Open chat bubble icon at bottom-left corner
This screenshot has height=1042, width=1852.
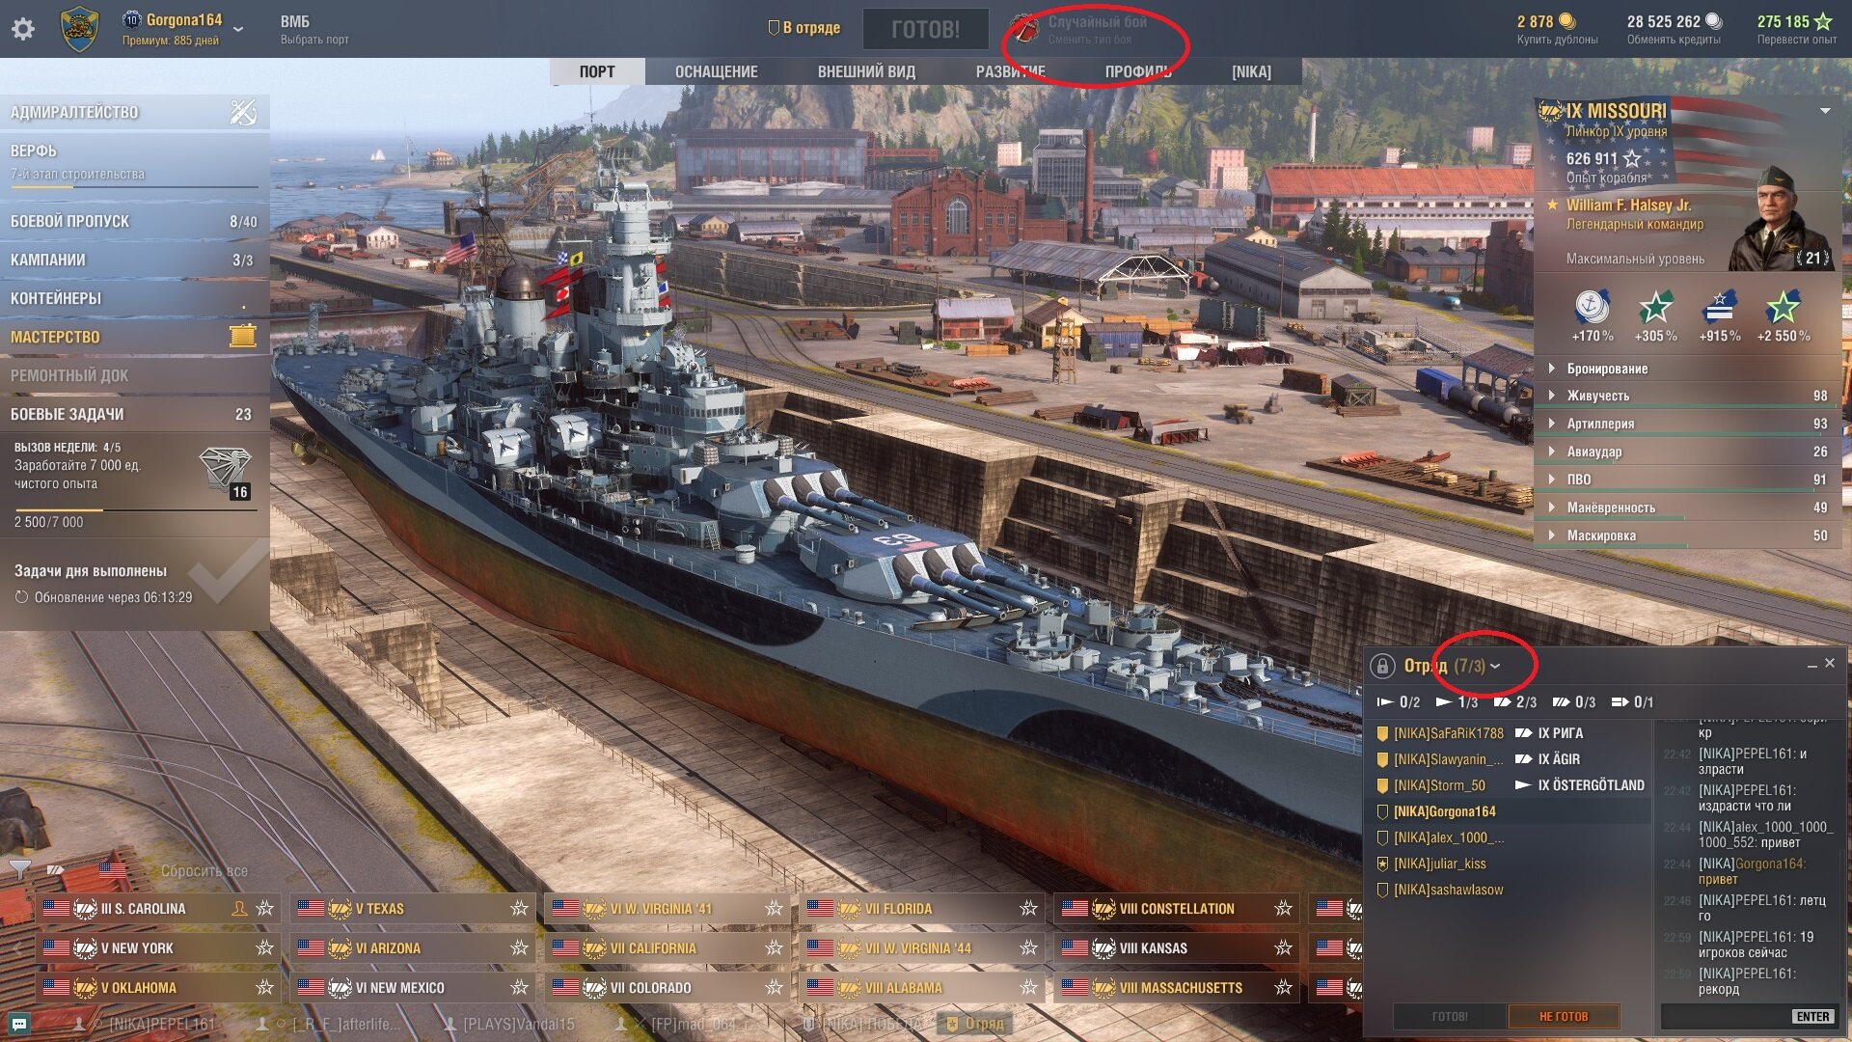coord(19,1023)
